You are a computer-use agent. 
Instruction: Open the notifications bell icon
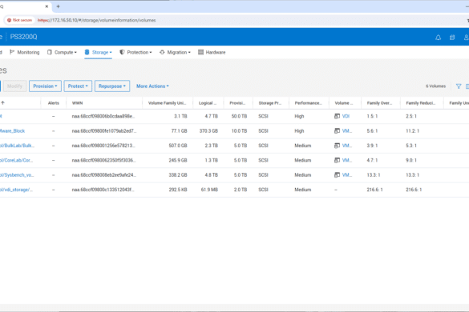click(438, 38)
